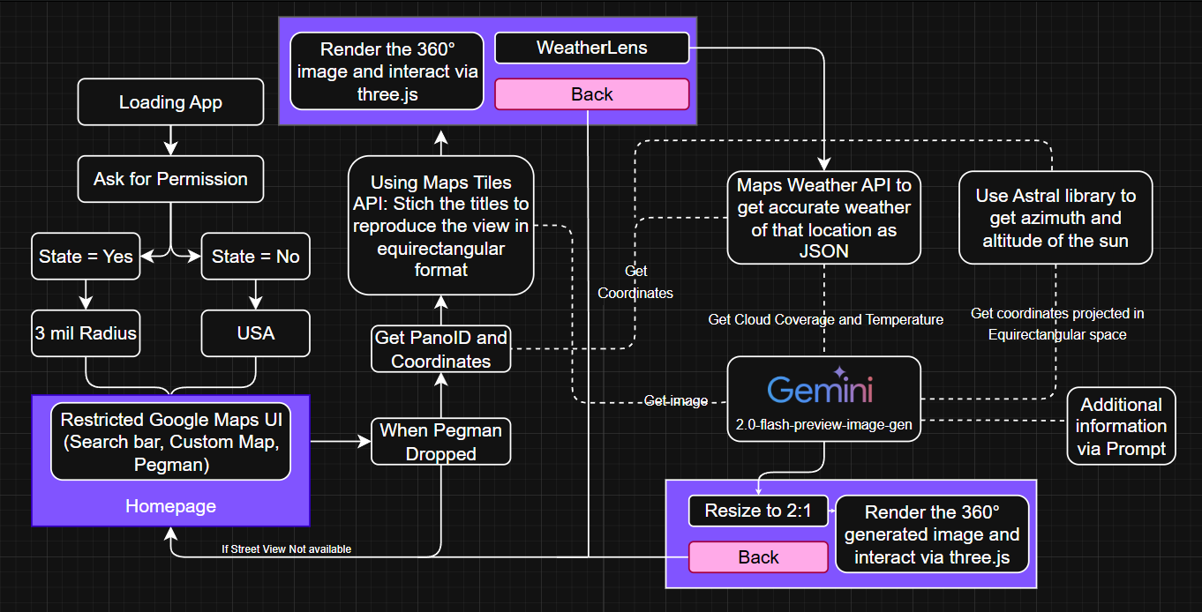
Task: Click the Maps Weather API node
Action: pos(823,218)
